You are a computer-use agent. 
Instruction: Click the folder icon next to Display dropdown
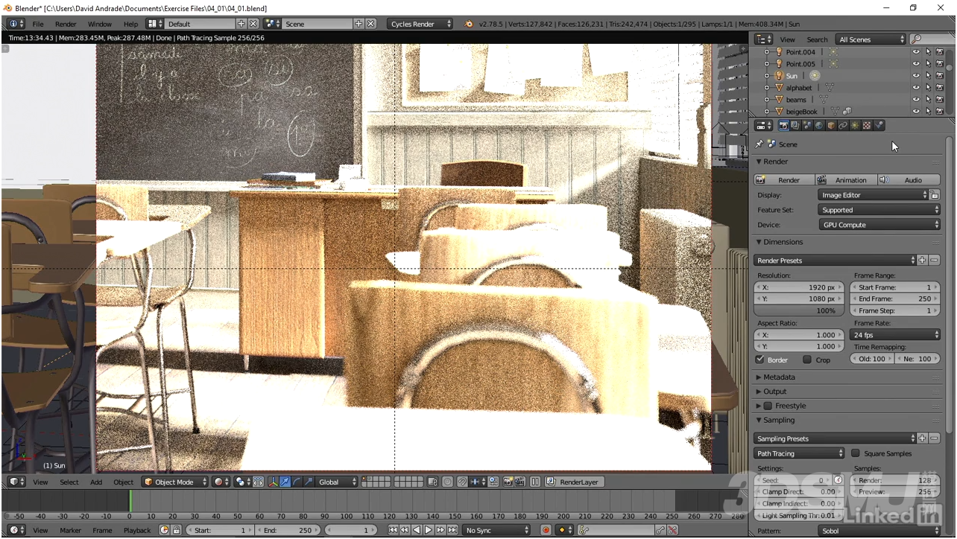[x=935, y=195]
